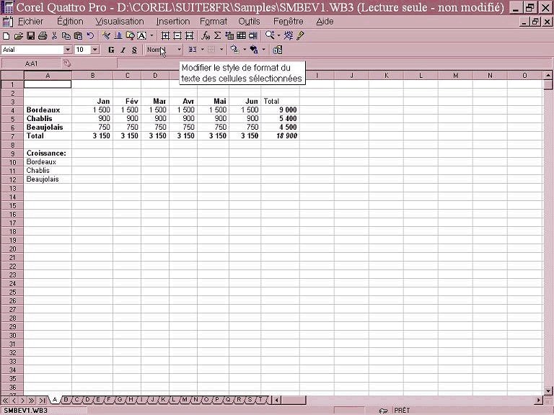The height and width of the screenshot is (415, 554).
Task: Click the insert cells icon
Action: click(x=165, y=35)
